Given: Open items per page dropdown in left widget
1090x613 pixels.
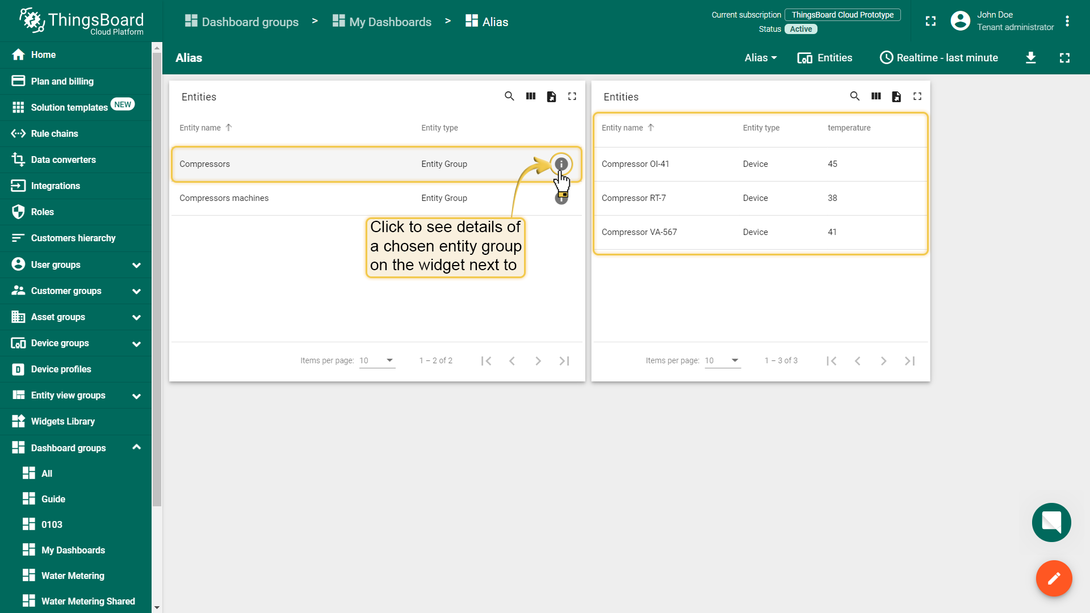Looking at the screenshot, I should (377, 360).
